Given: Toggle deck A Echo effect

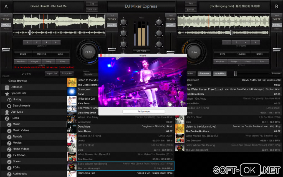Looking at the screenshot, I should (x=62, y=62).
